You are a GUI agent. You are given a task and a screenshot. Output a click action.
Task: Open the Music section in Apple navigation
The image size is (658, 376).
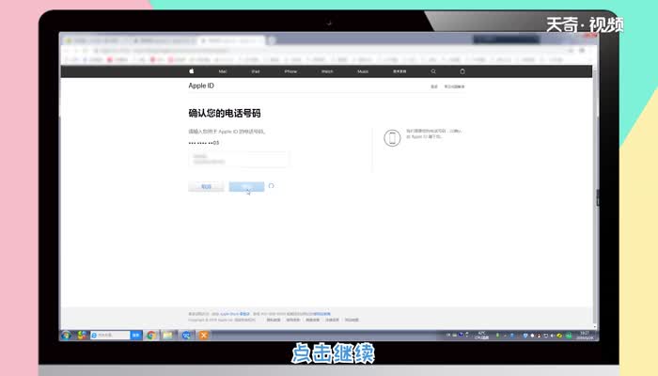point(363,71)
